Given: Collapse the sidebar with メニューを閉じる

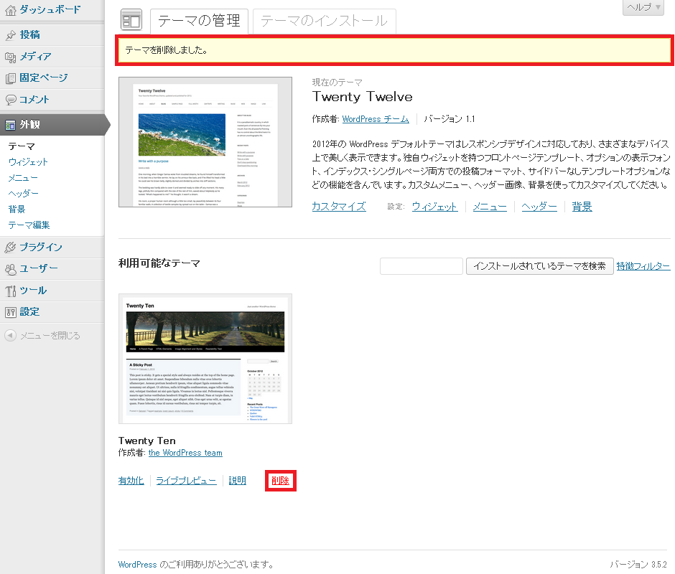Looking at the screenshot, I should click(x=42, y=335).
